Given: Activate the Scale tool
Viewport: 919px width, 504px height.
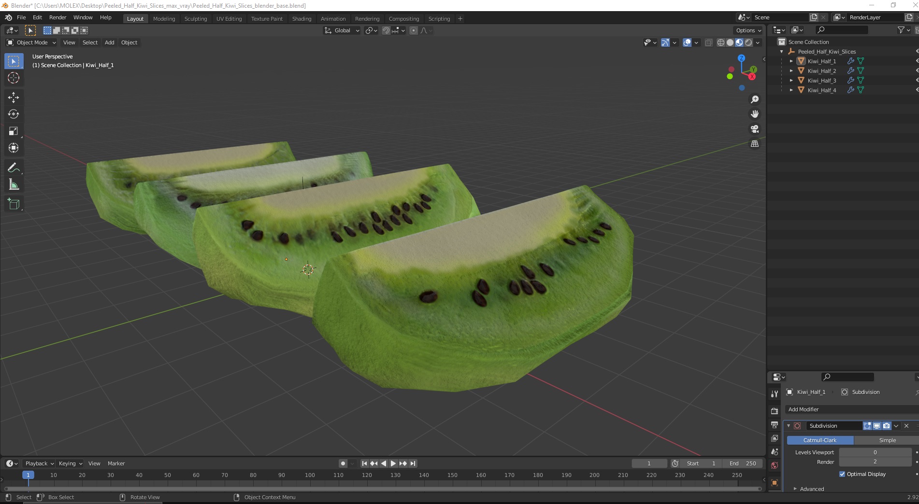Looking at the screenshot, I should (x=14, y=131).
